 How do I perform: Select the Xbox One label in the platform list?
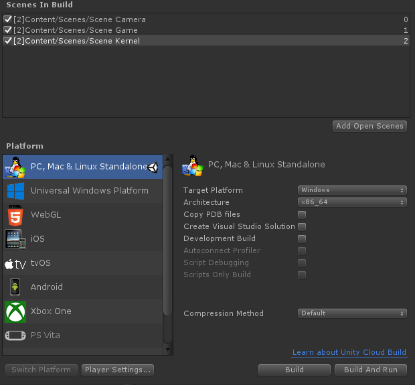tap(51, 311)
